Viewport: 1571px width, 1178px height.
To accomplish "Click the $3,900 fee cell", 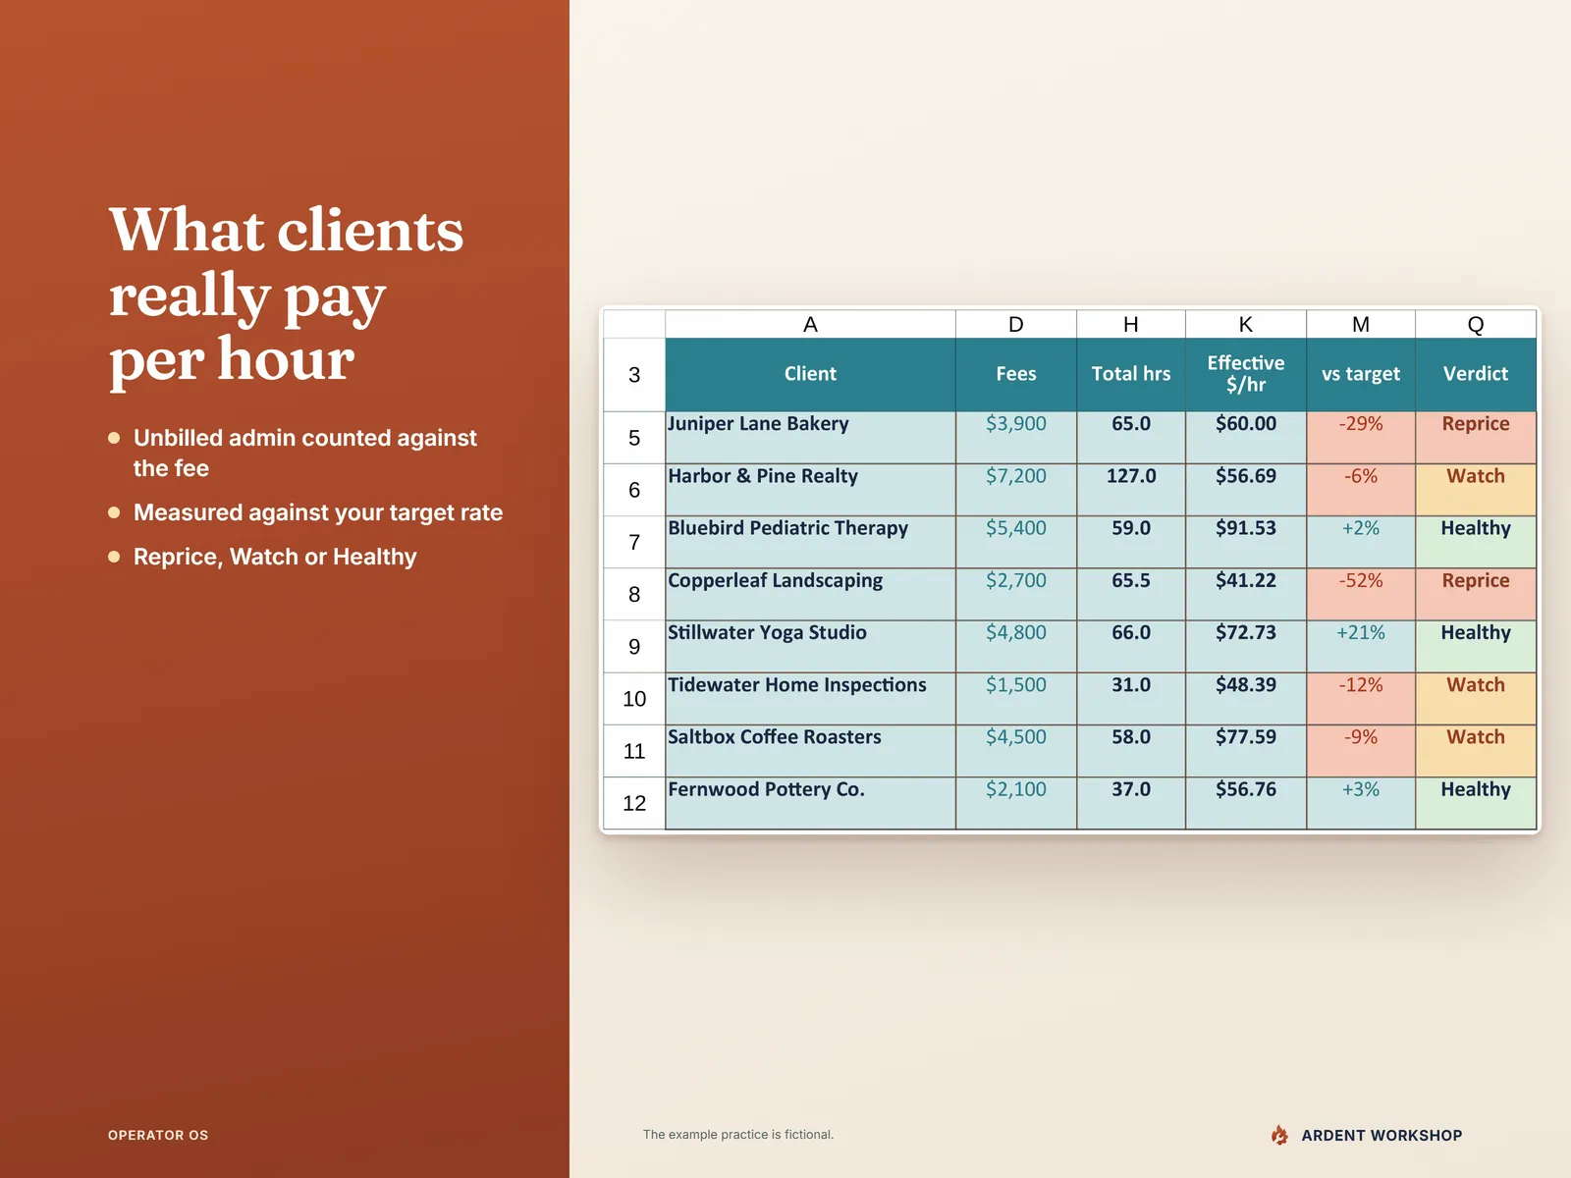I will 1016,438.
